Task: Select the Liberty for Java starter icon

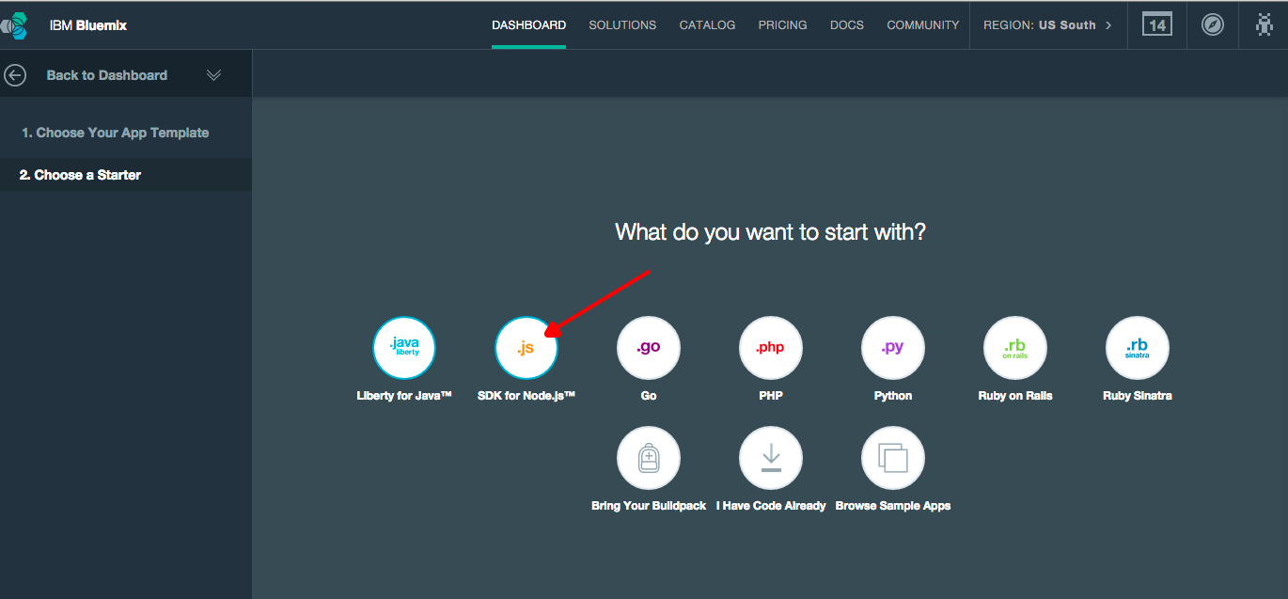Action: (x=404, y=348)
